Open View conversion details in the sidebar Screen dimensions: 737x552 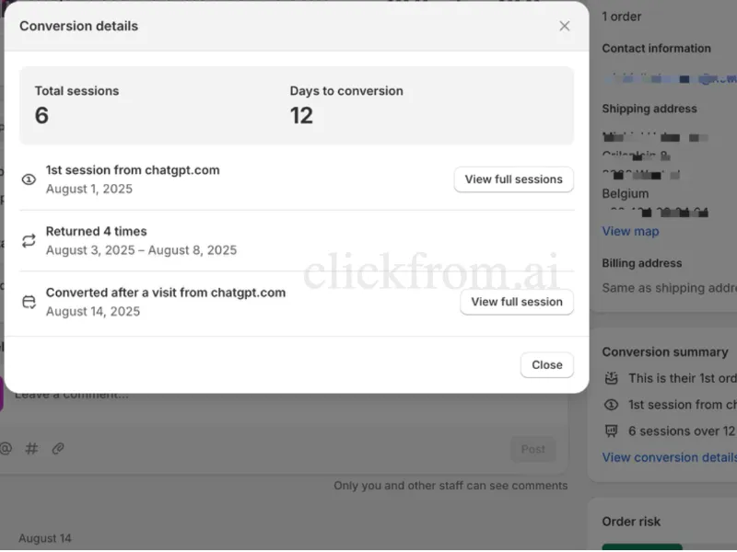(668, 457)
